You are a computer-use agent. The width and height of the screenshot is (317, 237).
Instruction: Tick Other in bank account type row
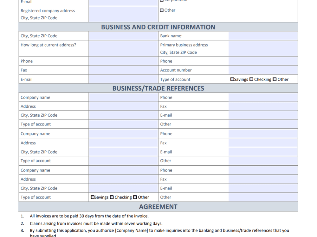coord(275,79)
